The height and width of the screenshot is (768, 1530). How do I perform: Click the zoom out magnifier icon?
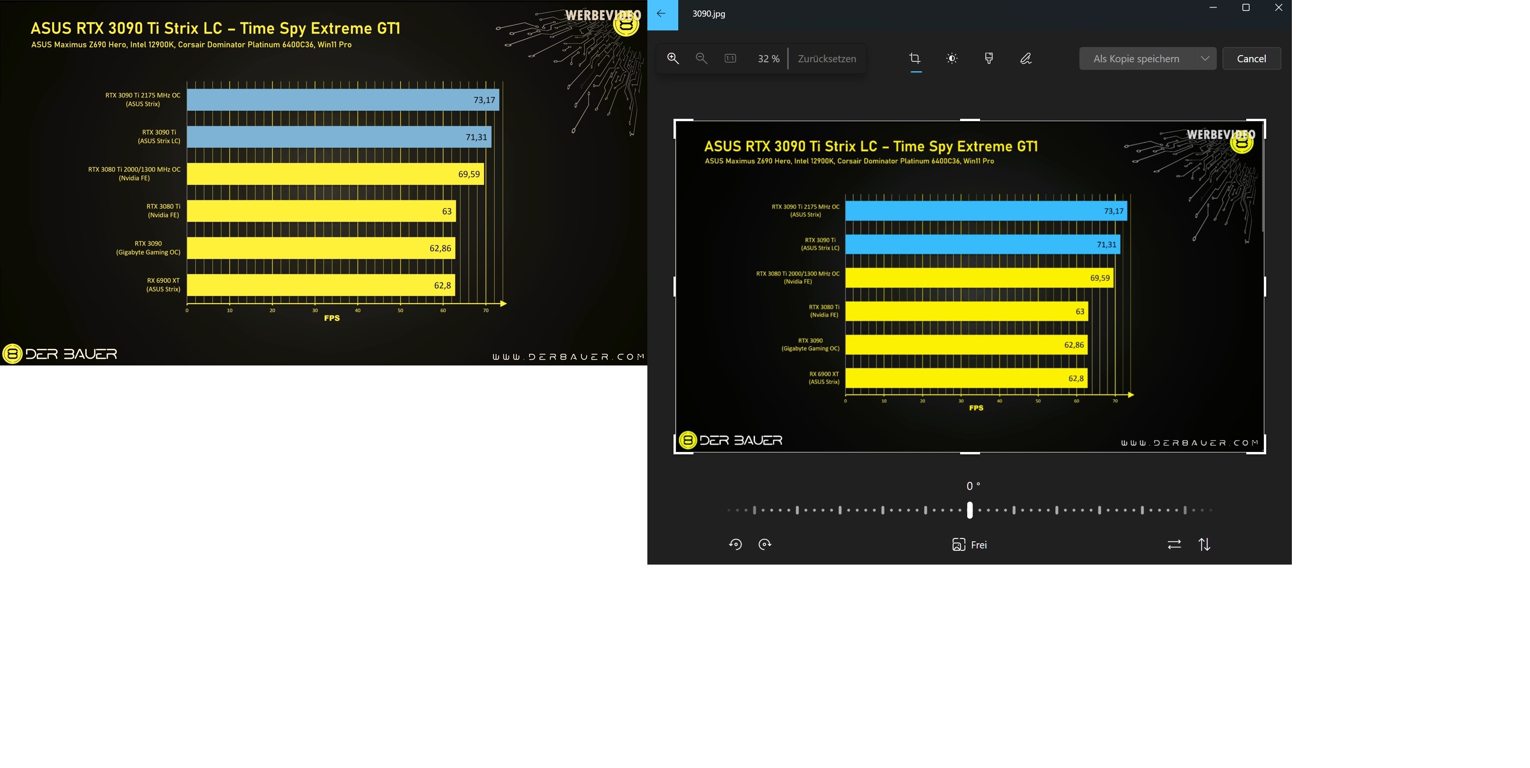702,58
